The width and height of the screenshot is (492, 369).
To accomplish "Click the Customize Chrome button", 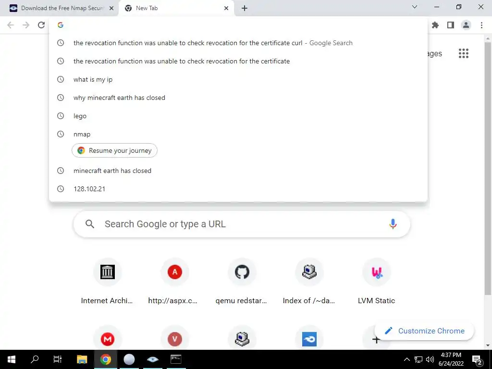I will click(x=424, y=331).
